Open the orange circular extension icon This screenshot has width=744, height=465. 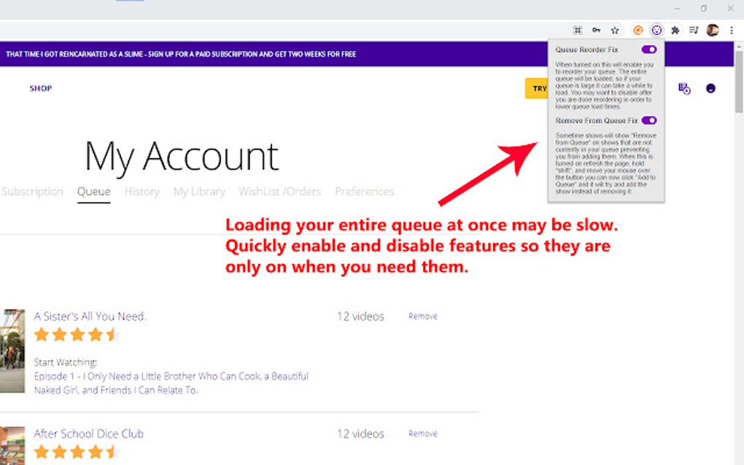638,31
